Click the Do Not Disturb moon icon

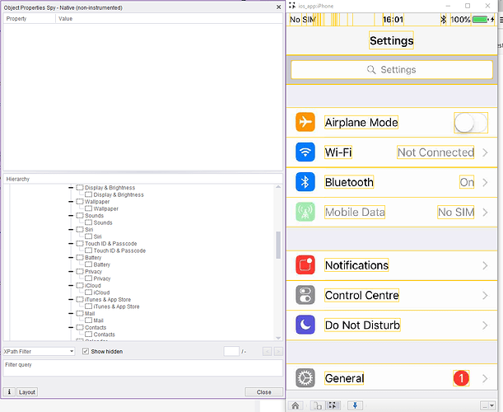306,325
